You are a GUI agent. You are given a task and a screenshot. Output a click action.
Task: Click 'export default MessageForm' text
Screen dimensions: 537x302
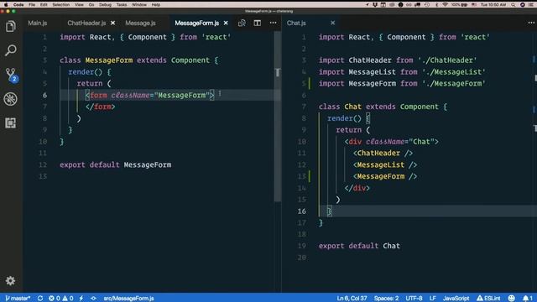[116, 164]
